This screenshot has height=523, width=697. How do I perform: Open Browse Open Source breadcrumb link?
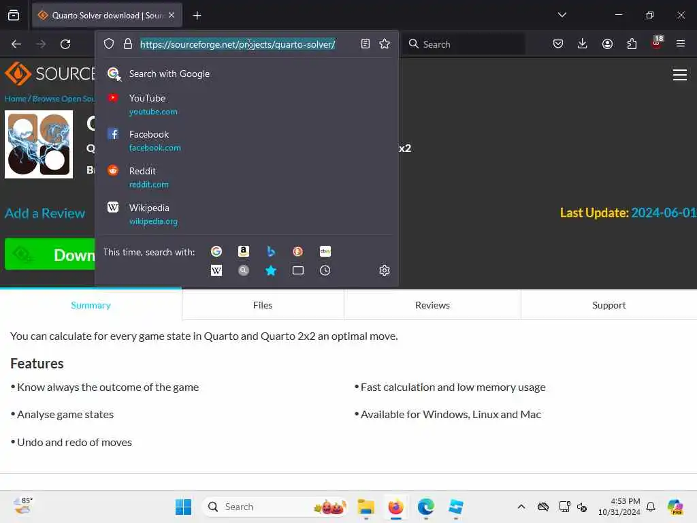pyautogui.click(x=63, y=99)
